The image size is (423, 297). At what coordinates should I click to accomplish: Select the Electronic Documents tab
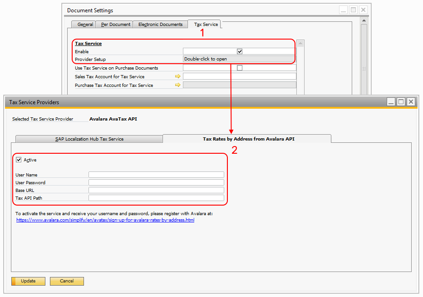coord(160,25)
